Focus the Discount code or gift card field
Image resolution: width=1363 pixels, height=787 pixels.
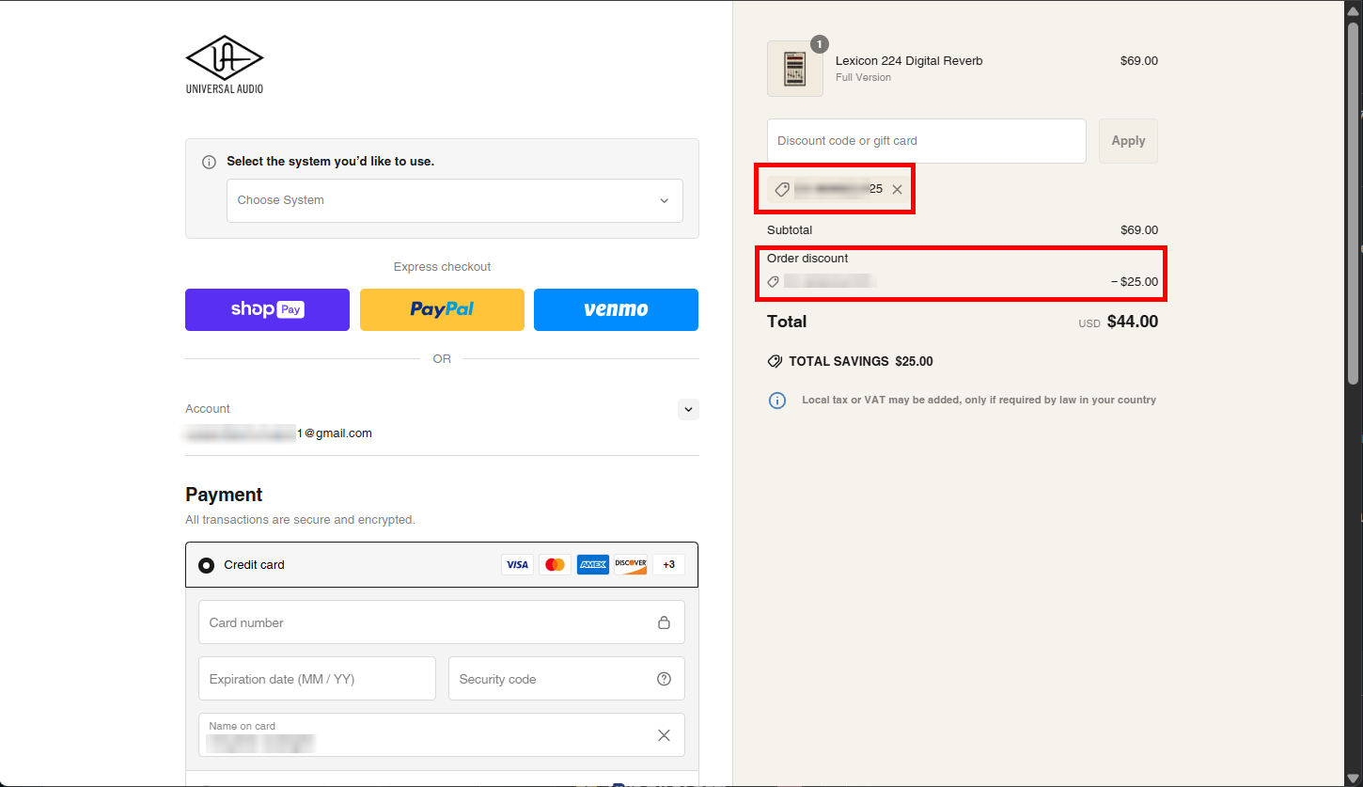[x=926, y=141]
